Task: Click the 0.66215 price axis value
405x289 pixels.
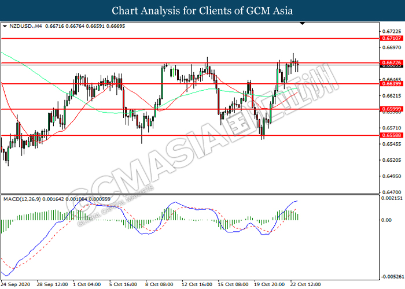Action: [x=392, y=96]
